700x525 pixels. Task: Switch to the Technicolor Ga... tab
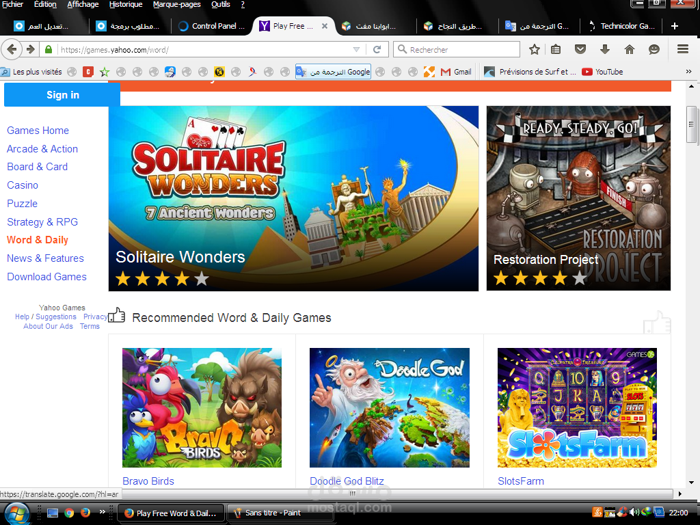tap(621, 26)
